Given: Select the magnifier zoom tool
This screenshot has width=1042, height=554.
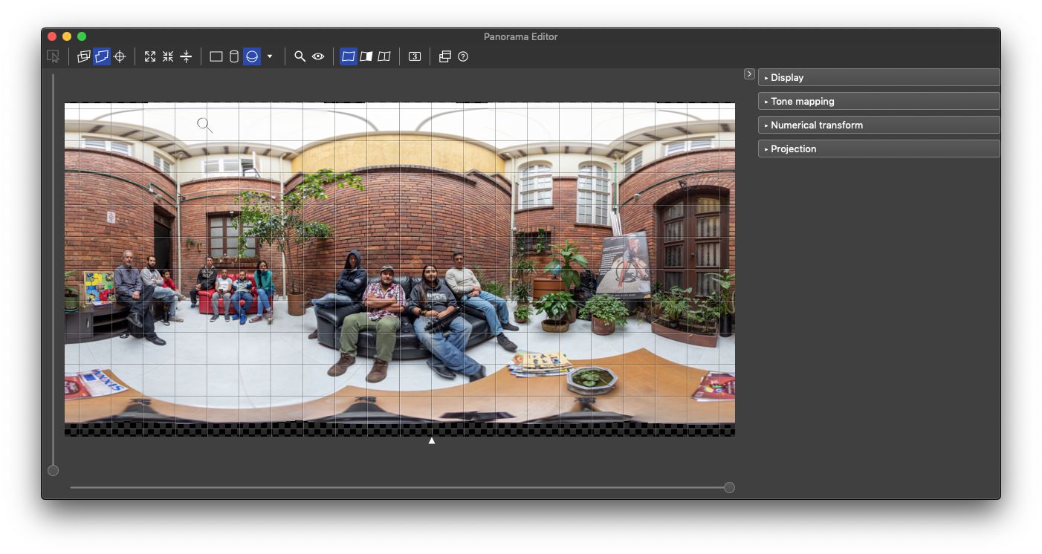Looking at the screenshot, I should point(300,56).
